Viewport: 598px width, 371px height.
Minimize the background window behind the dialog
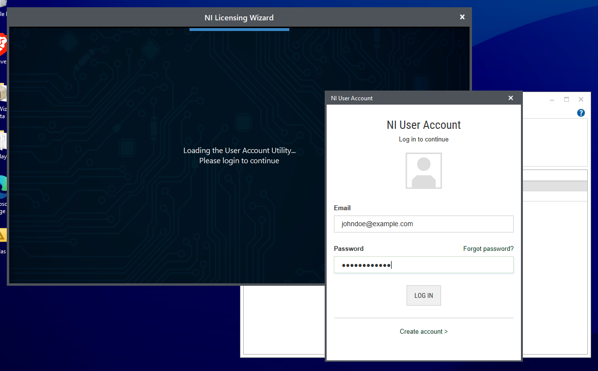pyautogui.click(x=552, y=99)
